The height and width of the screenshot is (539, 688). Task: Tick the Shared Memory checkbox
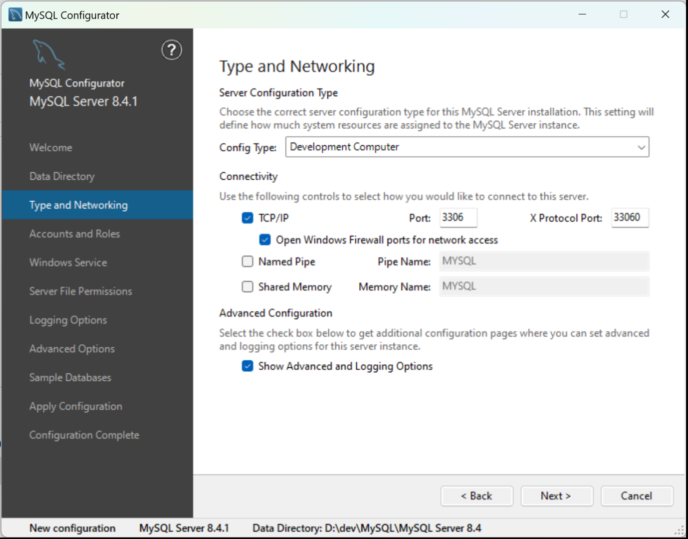pyautogui.click(x=247, y=286)
